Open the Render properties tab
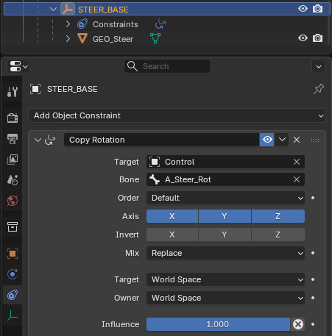Screen dimensions: 332x336 pyautogui.click(x=13, y=118)
